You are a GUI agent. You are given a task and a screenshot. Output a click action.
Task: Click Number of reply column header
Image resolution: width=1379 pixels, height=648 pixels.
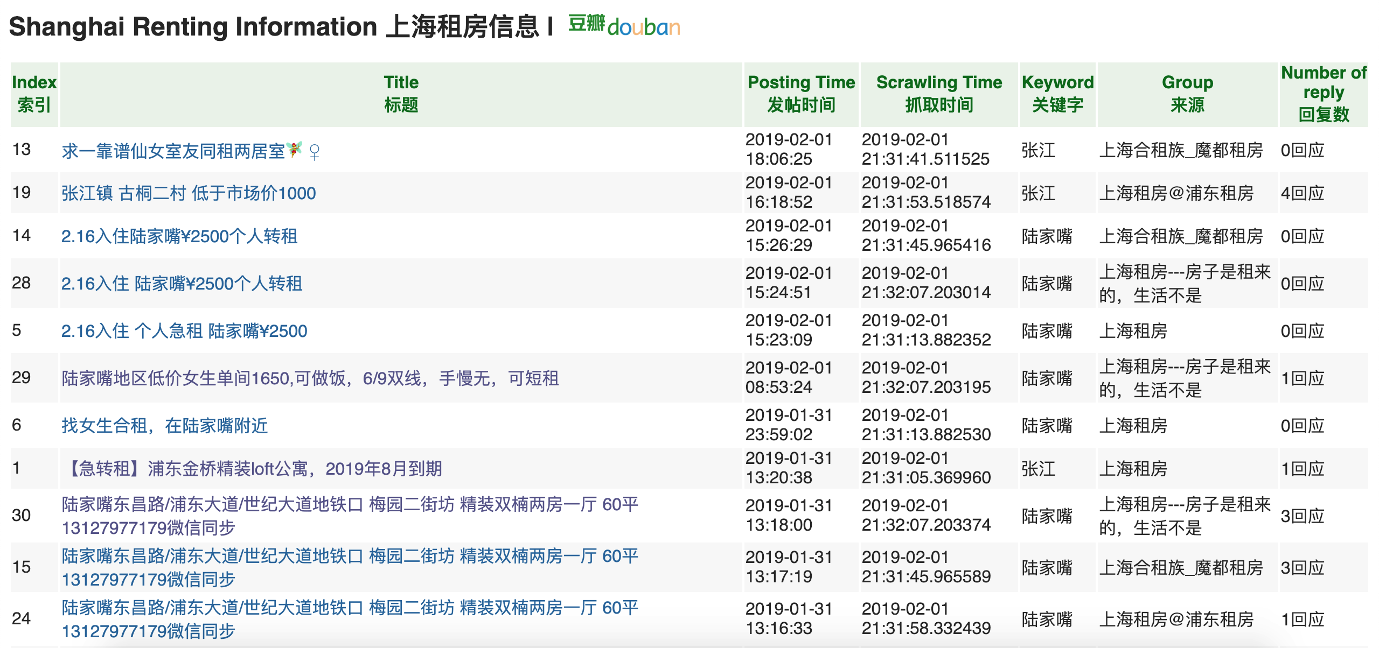tap(1324, 94)
